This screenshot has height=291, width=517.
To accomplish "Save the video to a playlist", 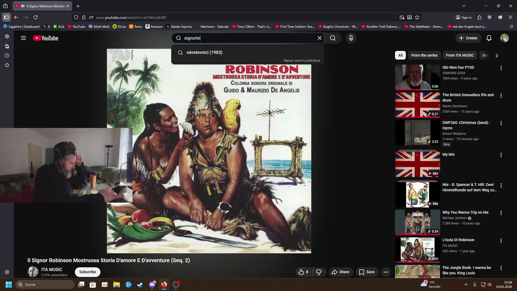I will (367, 272).
